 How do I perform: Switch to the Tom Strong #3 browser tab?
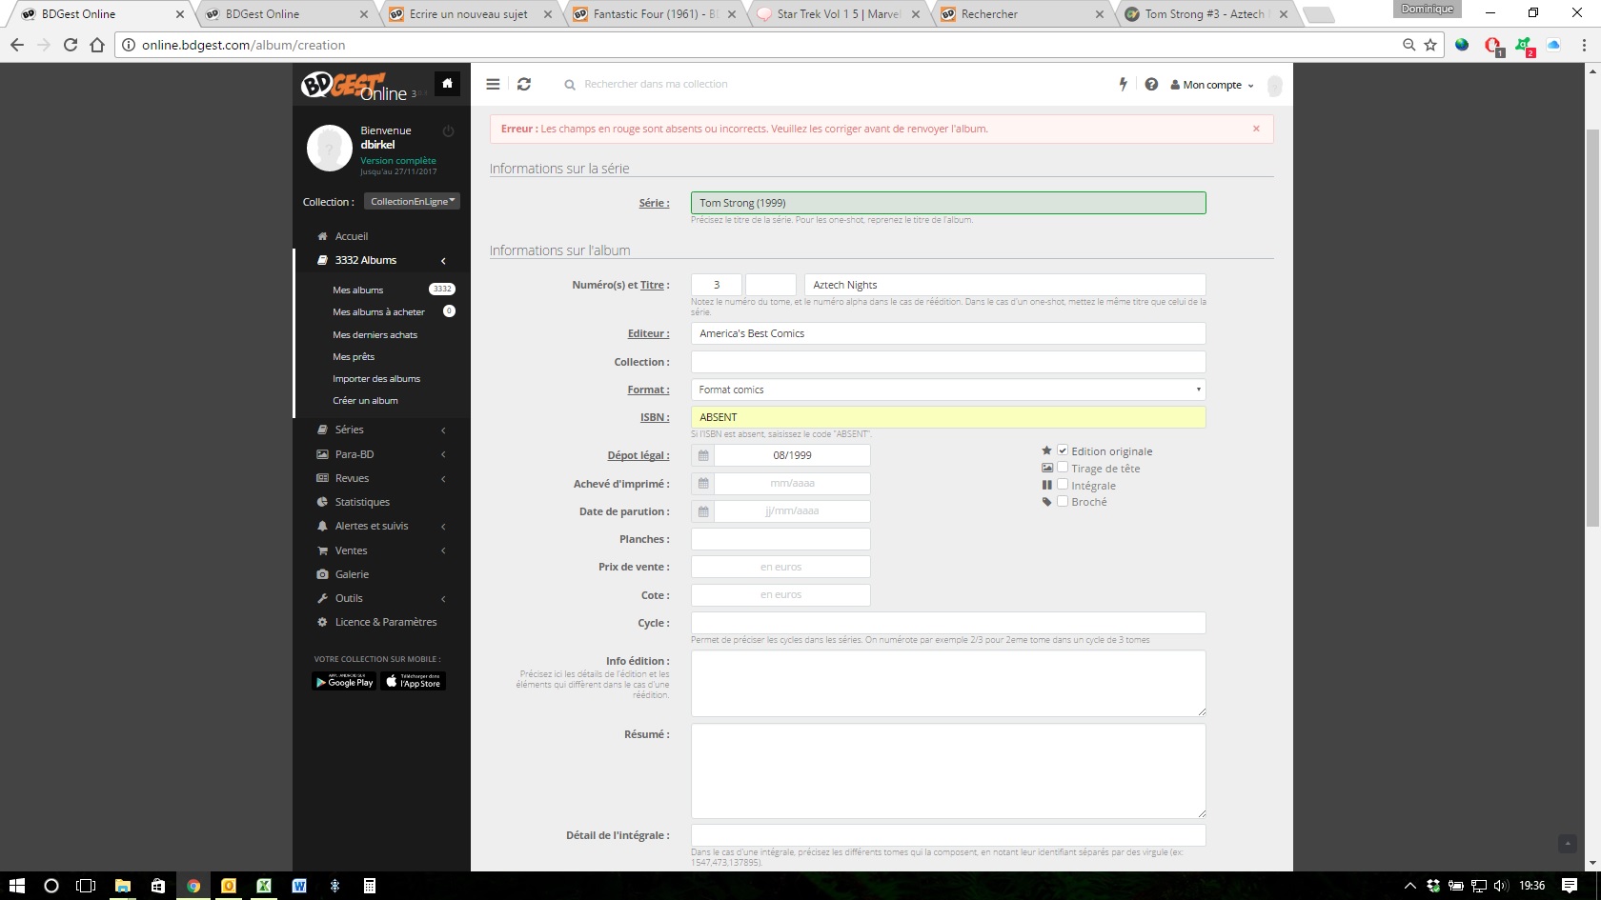(1204, 14)
